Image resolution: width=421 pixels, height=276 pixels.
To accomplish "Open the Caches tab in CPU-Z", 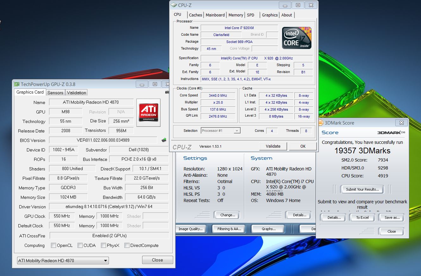I will click(196, 15).
